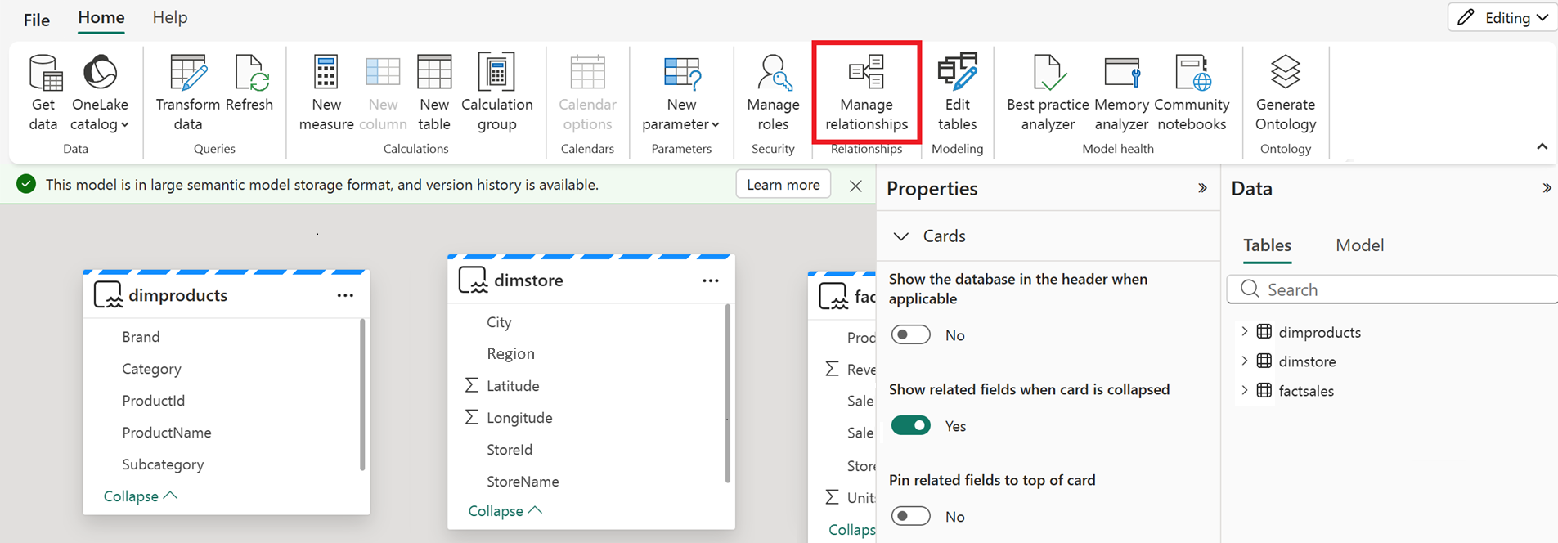Image resolution: width=1558 pixels, height=543 pixels.
Task: Collapse the Data pane
Action: click(x=1547, y=188)
